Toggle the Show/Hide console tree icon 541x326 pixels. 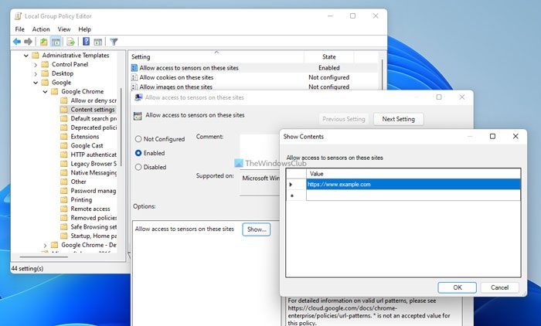coord(56,42)
